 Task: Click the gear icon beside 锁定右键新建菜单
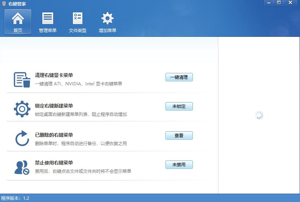22,109
